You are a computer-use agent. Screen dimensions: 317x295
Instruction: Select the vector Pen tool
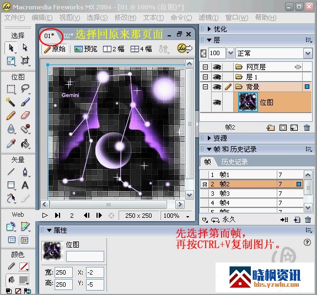[25, 171]
